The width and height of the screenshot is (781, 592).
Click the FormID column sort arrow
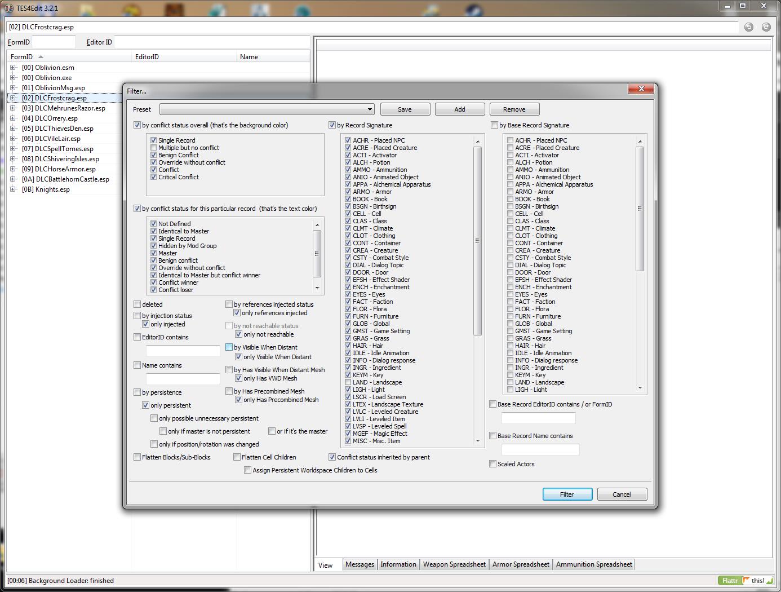click(x=41, y=57)
